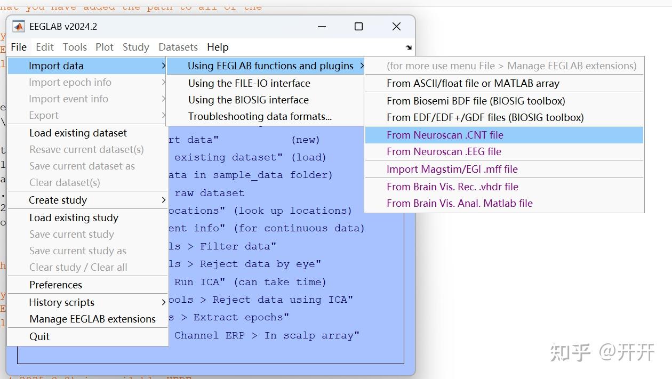This screenshot has width=672, height=379.
Task: Open the Study menu
Action: (x=136, y=47)
